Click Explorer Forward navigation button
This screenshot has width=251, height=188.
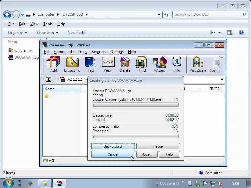[16, 14]
